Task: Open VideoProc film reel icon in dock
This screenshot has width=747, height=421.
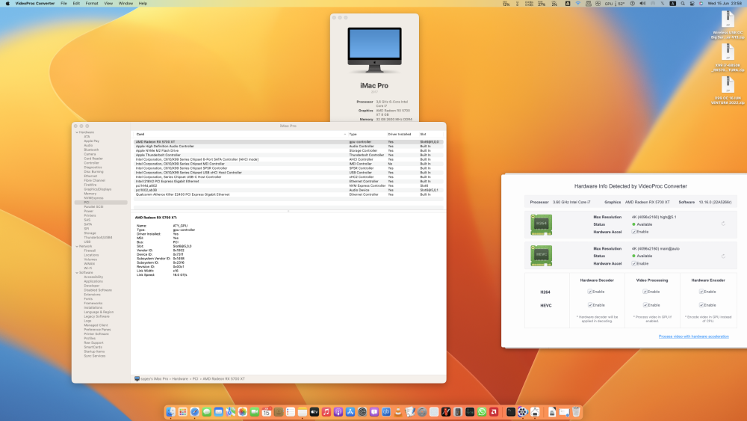Action: [x=523, y=412]
